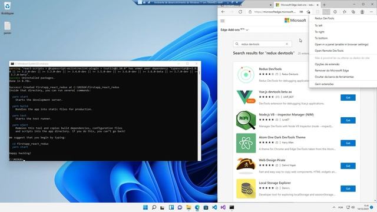Screen dimensions: 377x212
Task: Launch Visual Studio Code from taskbar
Action: [x=214, y=207]
